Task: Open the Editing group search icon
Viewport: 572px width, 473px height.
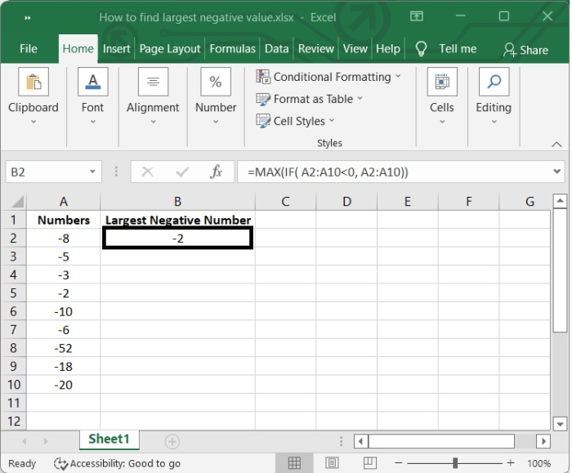Action: (494, 83)
